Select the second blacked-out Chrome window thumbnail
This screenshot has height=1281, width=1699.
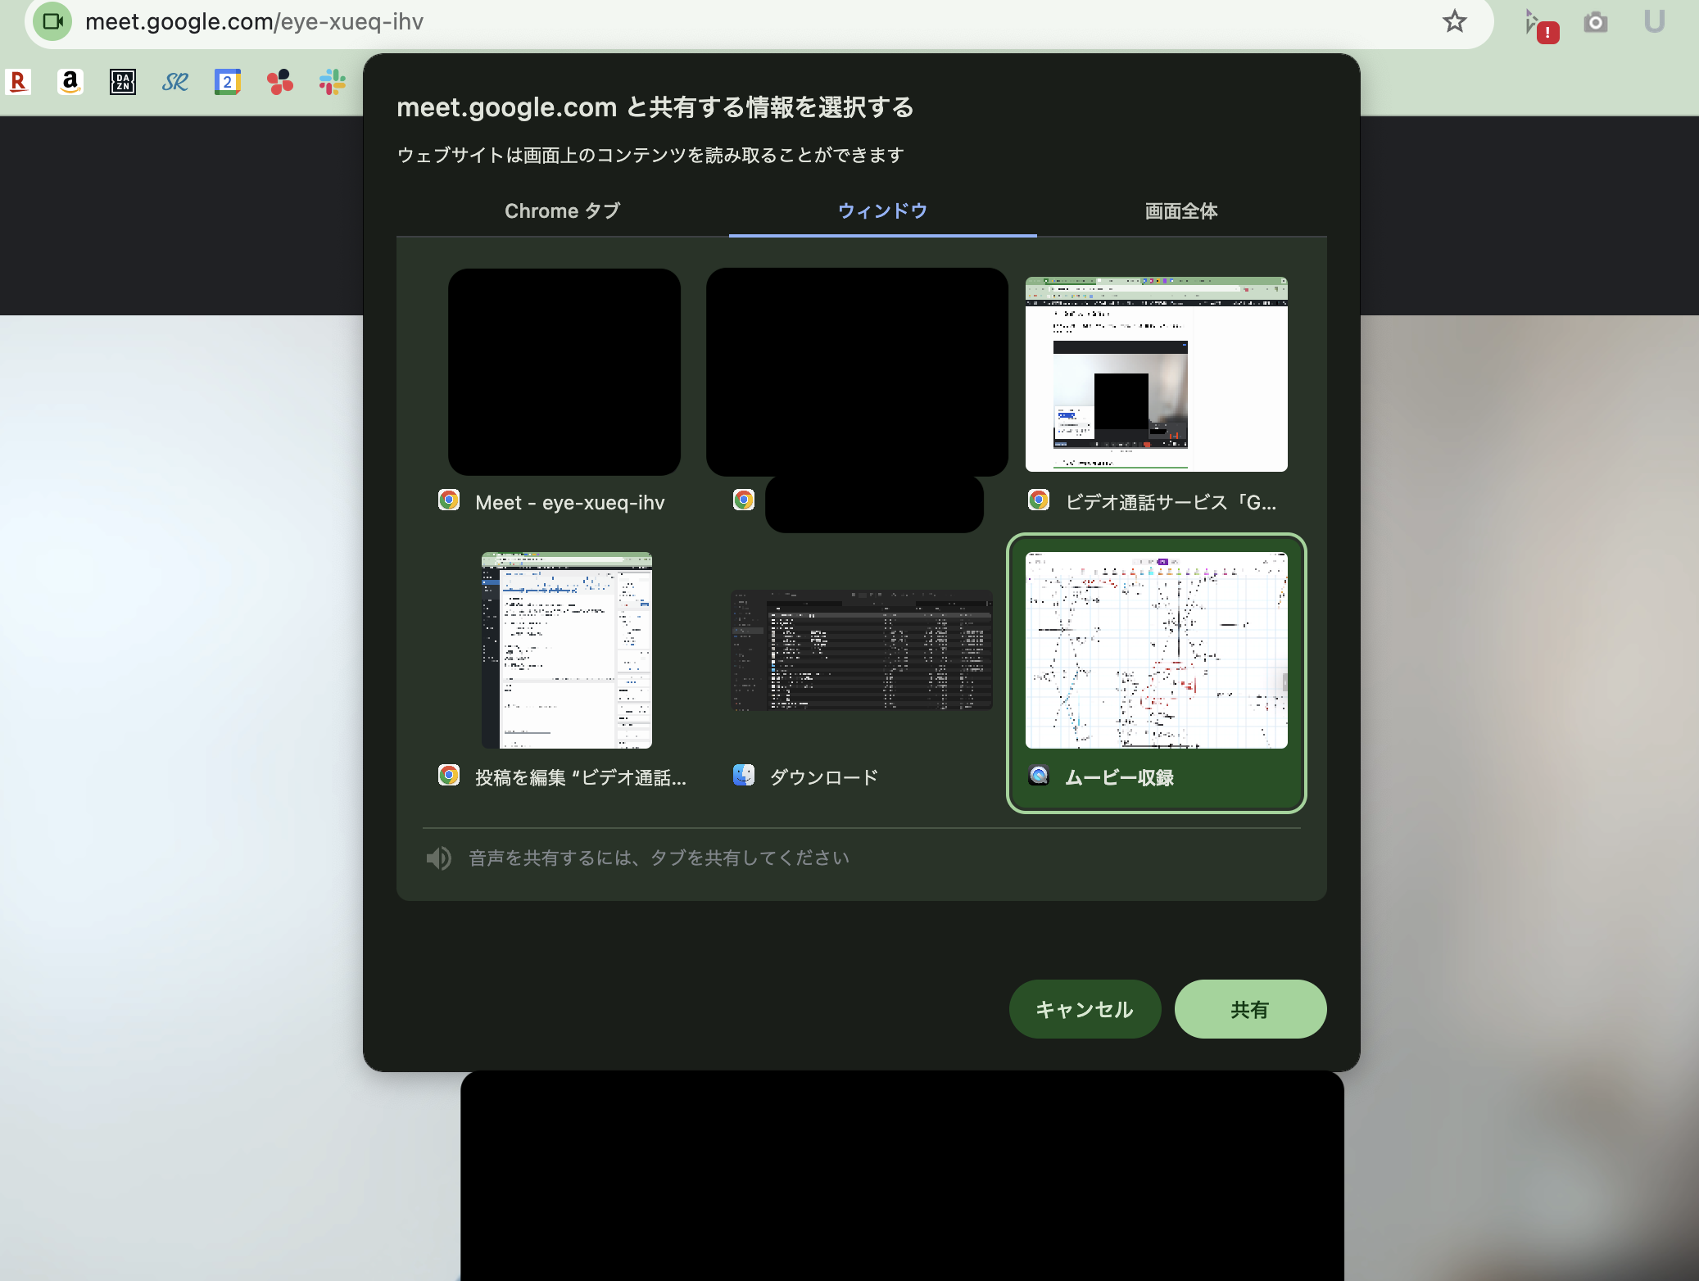click(857, 372)
